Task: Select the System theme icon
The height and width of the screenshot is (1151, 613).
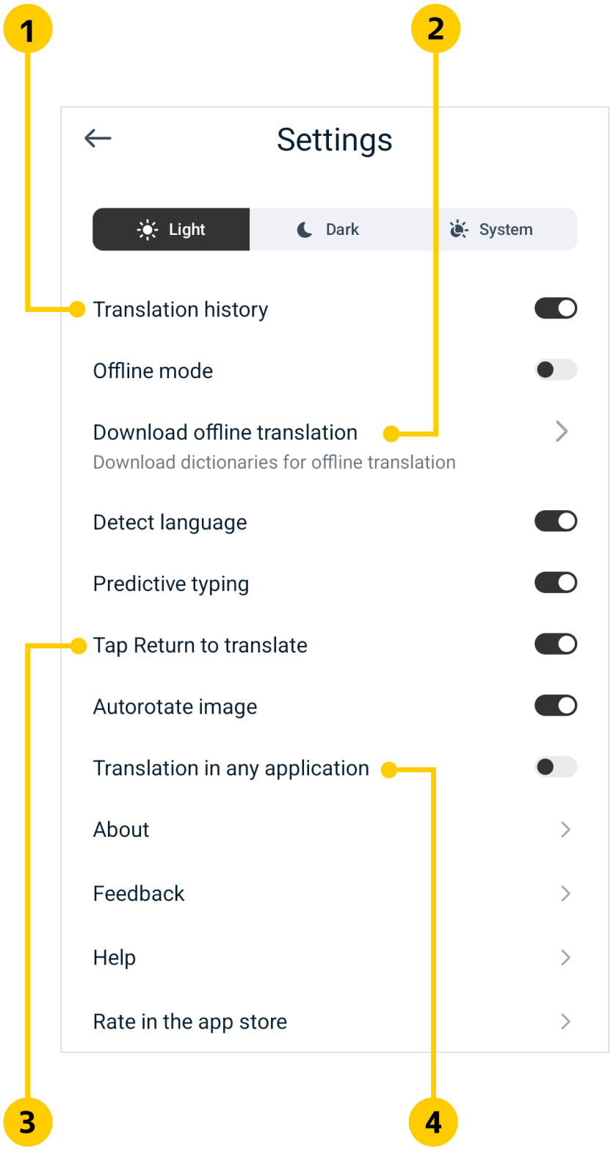Action: click(459, 230)
